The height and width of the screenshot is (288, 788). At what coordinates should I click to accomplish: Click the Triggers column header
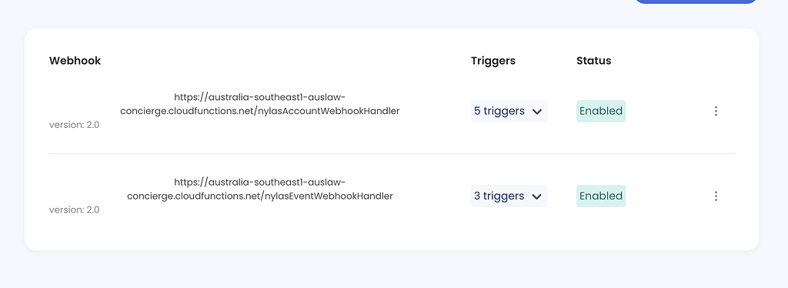coord(493,61)
